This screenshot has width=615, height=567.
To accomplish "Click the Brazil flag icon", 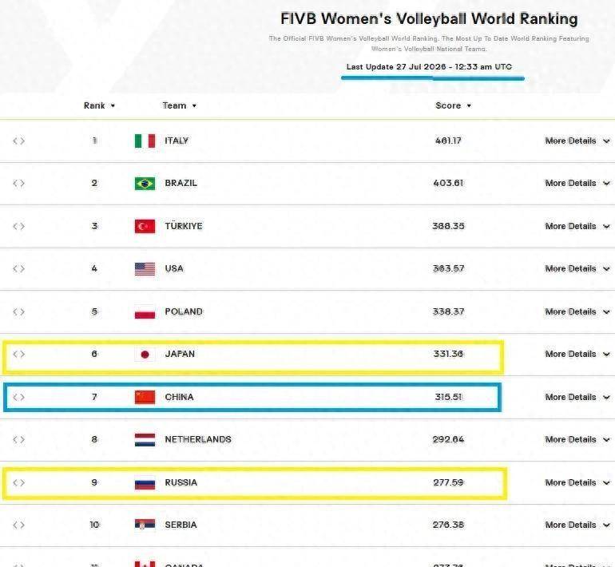I will 145,184.
